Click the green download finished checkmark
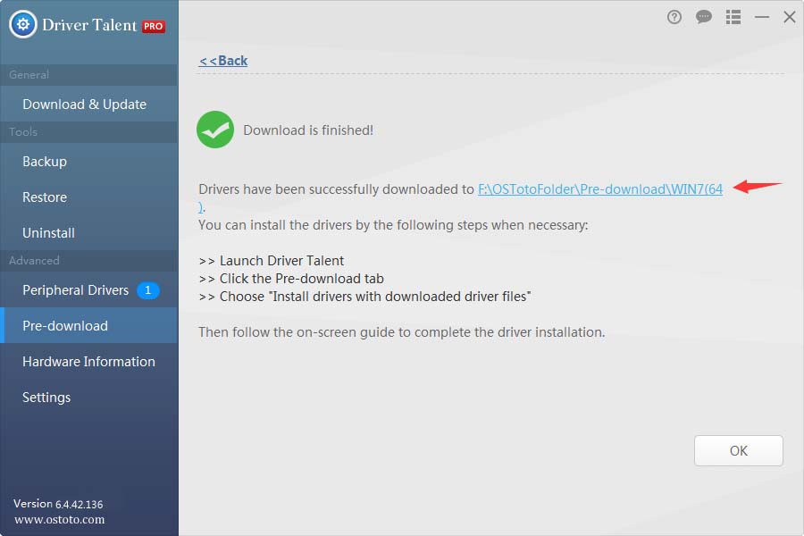804x536 pixels. 215,130
